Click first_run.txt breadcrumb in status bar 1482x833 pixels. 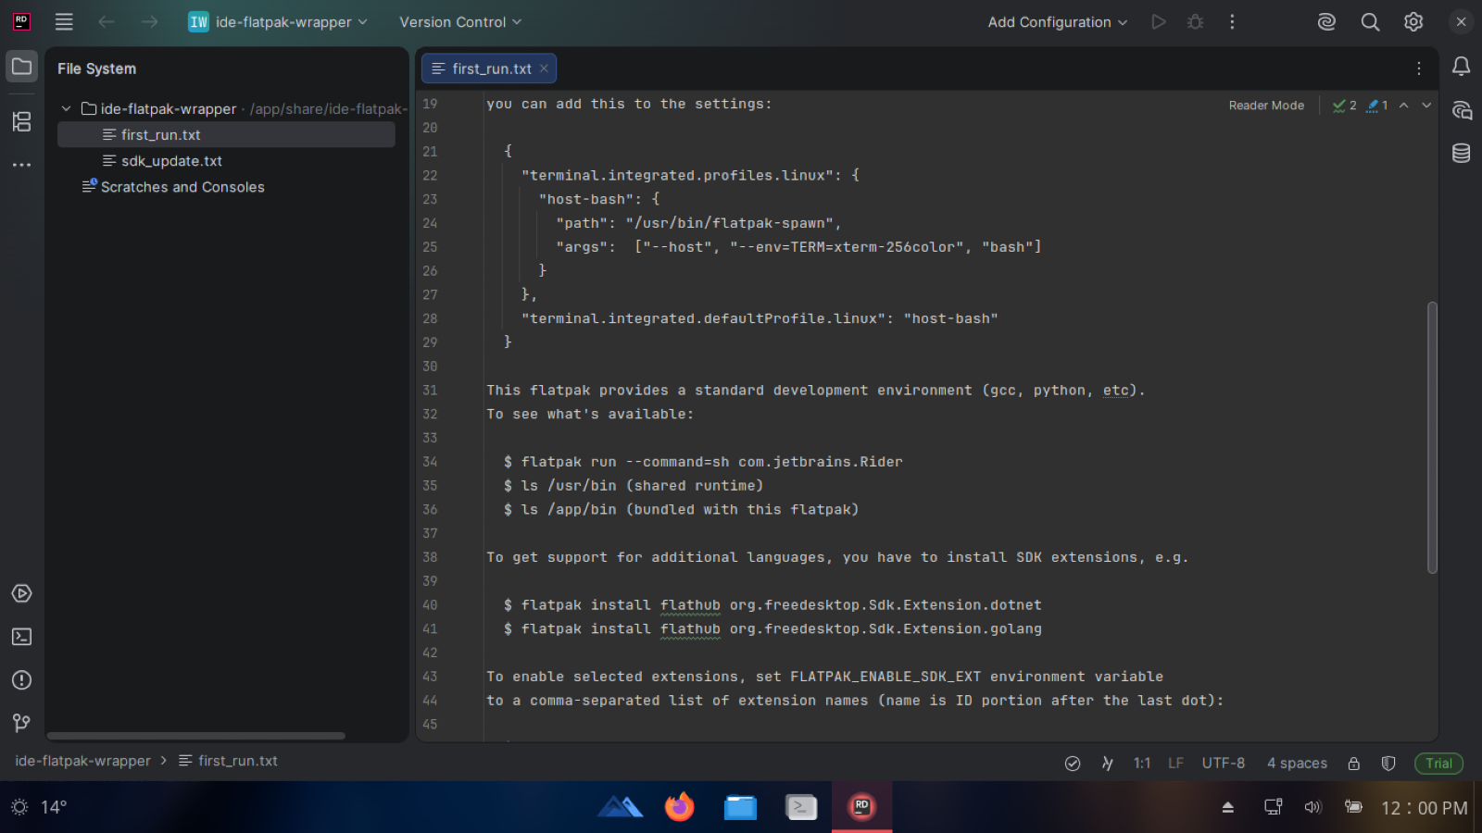tap(228, 761)
